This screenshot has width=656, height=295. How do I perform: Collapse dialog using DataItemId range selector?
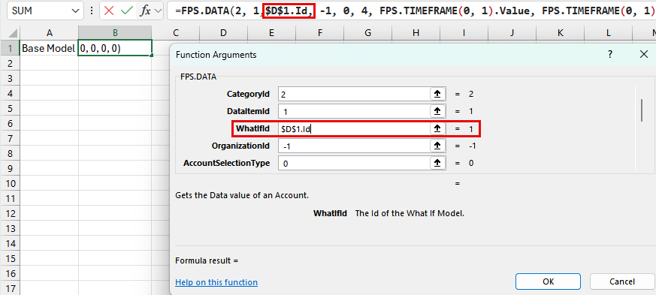point(437,111)
